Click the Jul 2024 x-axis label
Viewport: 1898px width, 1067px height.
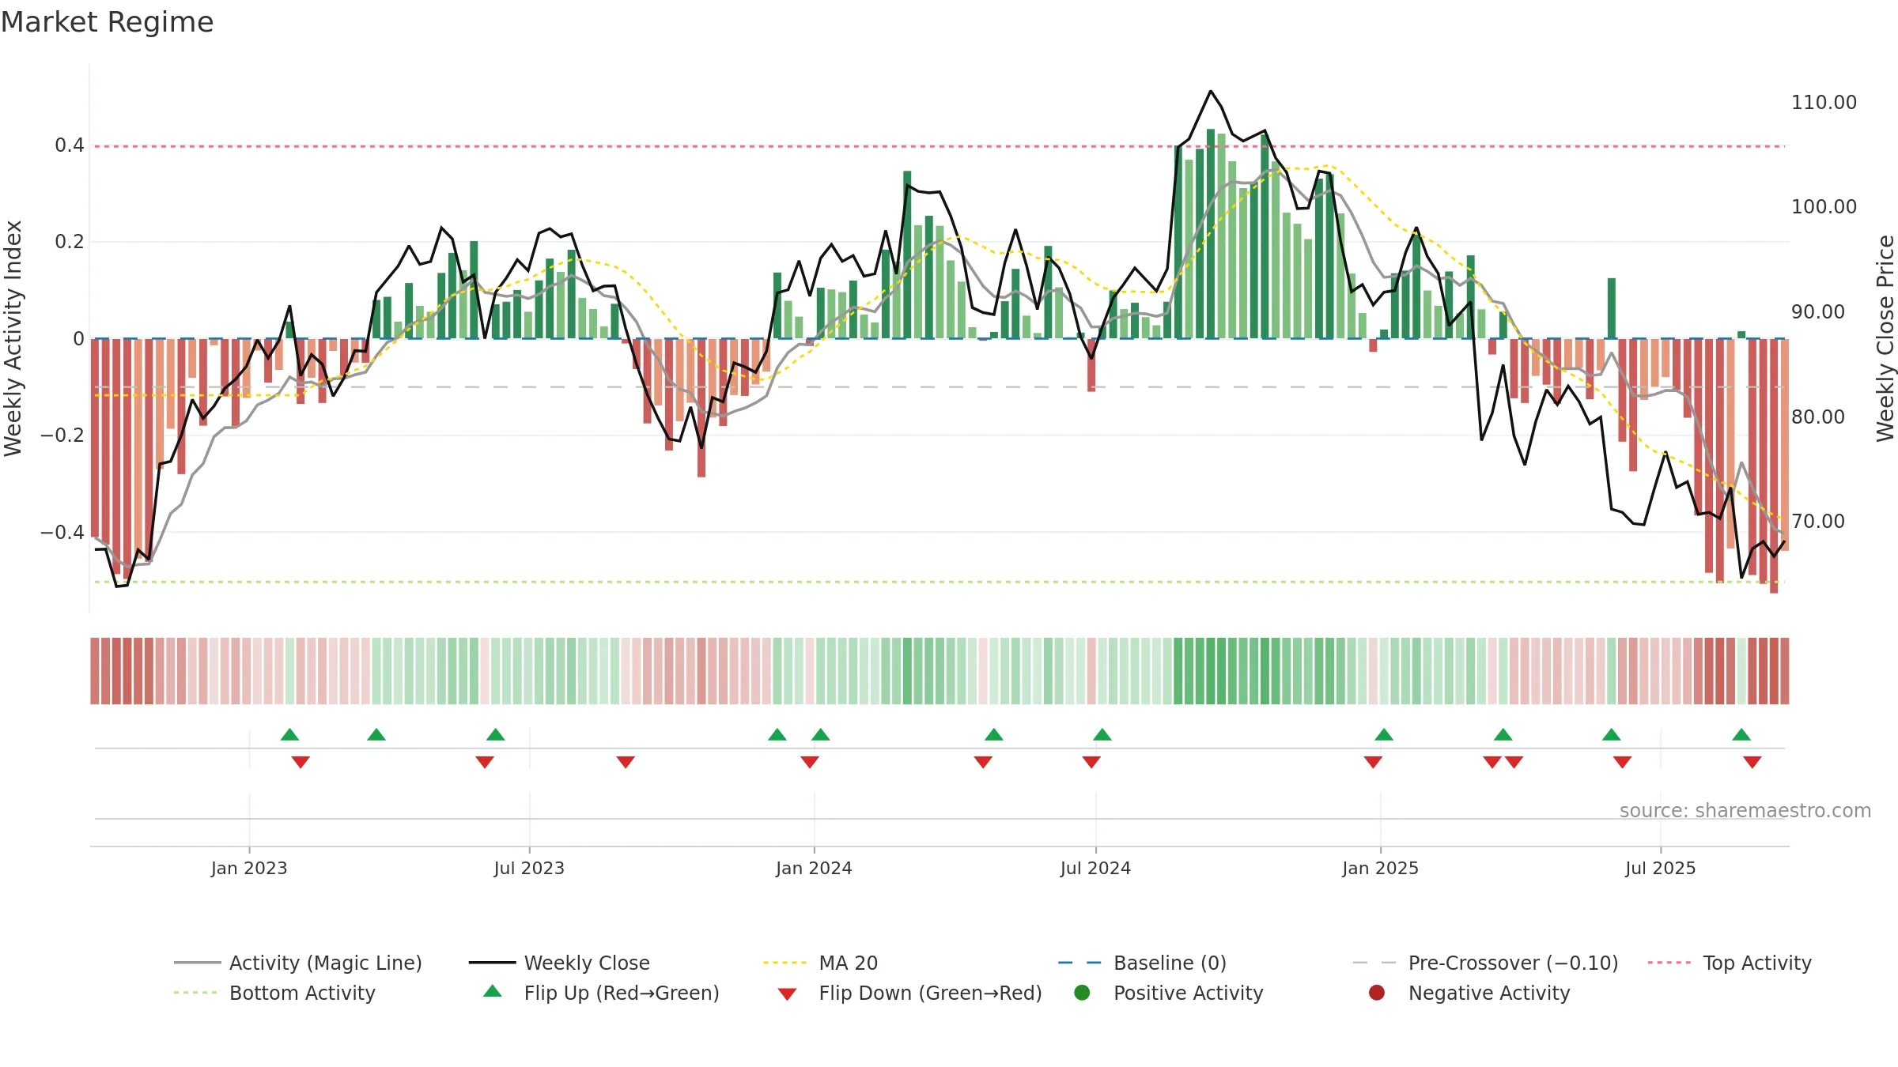1095,868
